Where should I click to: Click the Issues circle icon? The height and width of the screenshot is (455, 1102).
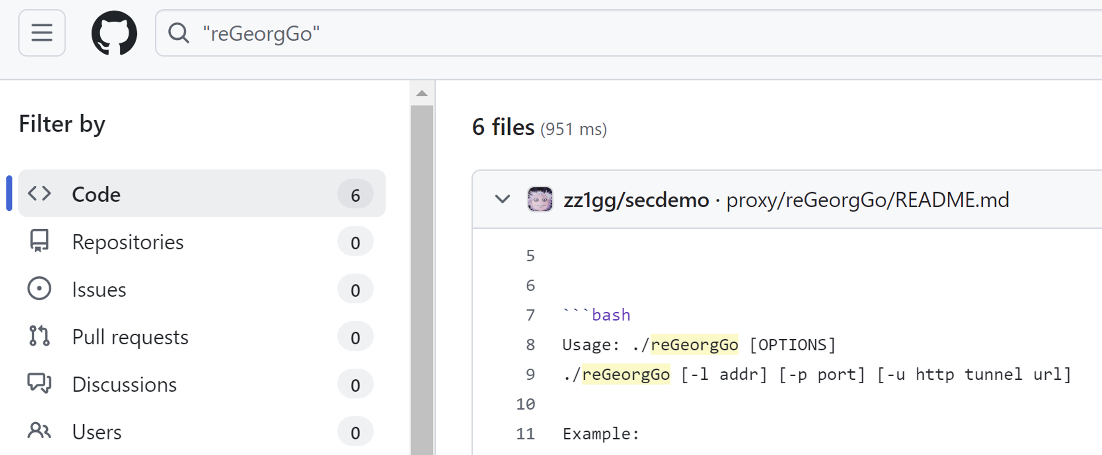pos(39,289)
